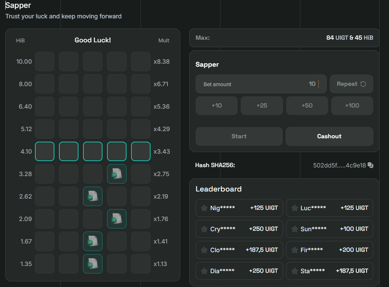The height and width of the screenshot is (287, 389).
Task: Click the star icon beside Clo*****
Action: coord(204,250)
